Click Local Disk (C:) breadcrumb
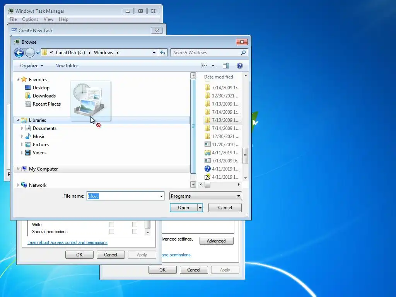The height and width of the screenshot is (297, 396). (x=70, y=53)
